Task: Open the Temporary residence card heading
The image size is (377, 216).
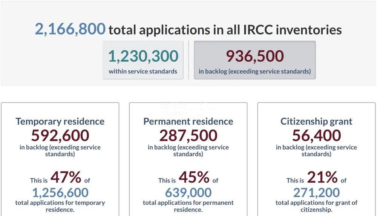Action: click(x=60, y=121)
